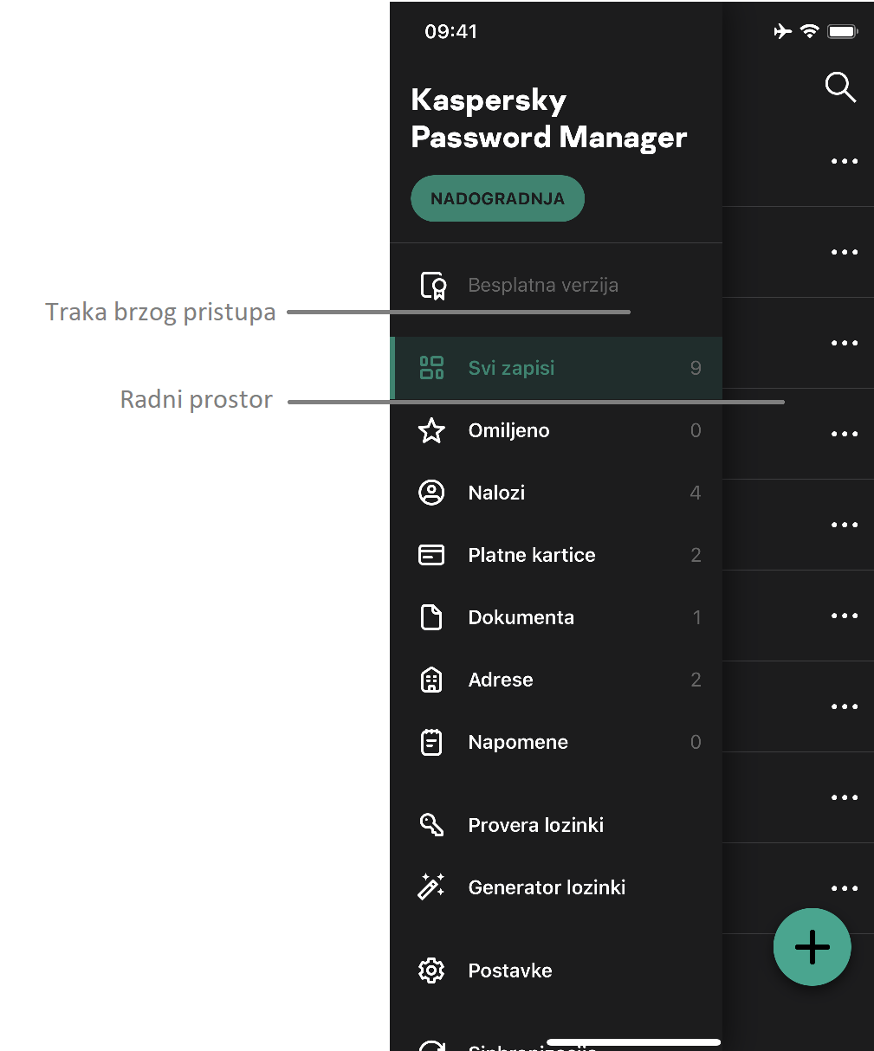Viewport: 874px width, 1051px height.
Task: Expand three-dot options beside Svi zapisi row
Action: click(845, 343)
